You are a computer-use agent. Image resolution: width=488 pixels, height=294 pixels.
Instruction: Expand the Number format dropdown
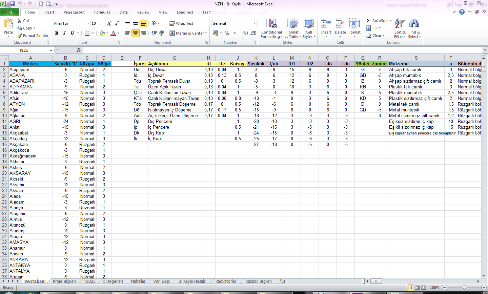click(x=254, y=23)
